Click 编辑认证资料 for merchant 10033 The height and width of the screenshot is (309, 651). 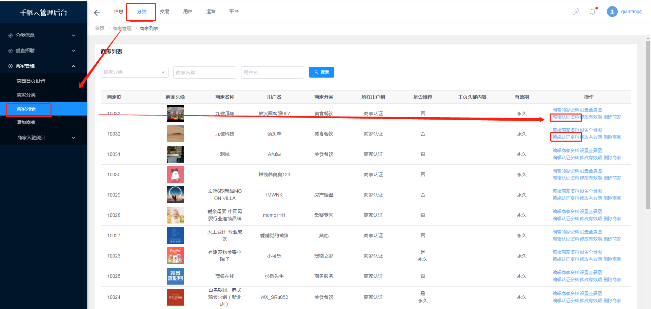(x=566, y=117)
